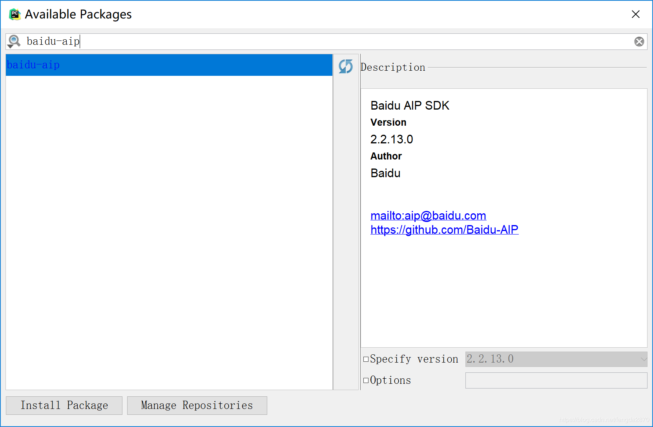This screenshot has width=653, height=427.
Task: Click the Author label in description
Action: pos(386,156)
